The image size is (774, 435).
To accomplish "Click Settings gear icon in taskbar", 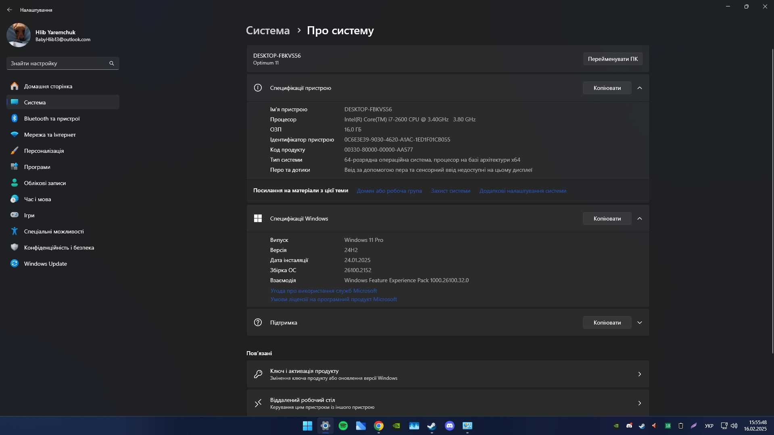I will (x=325, y=426).
